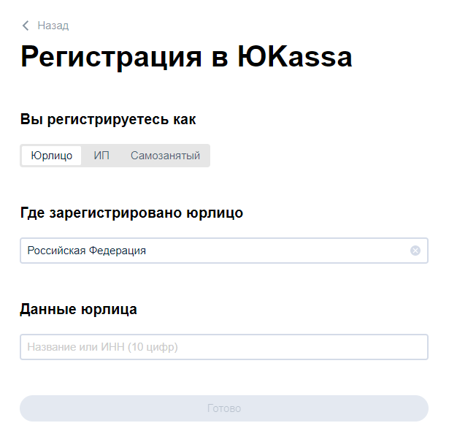This screenshot has width=449, height=431.
Task: Click the ЮKassa word in the title
Action: click(x=295, y=57)
